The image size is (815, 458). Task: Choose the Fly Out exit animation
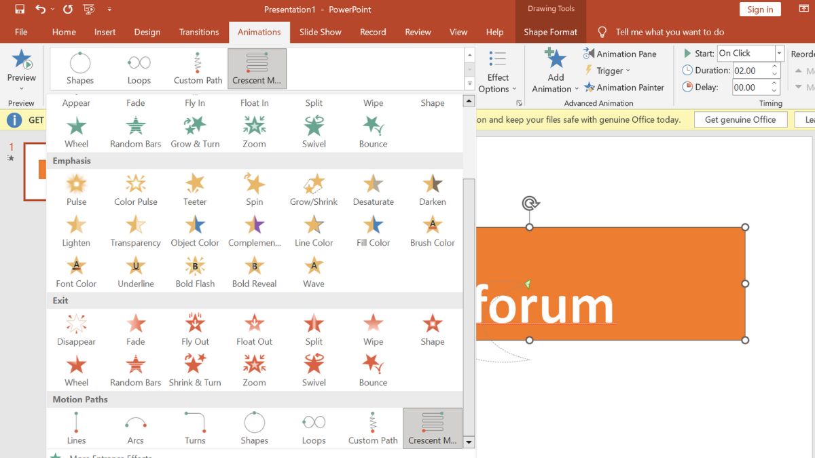tap(195, 329)
